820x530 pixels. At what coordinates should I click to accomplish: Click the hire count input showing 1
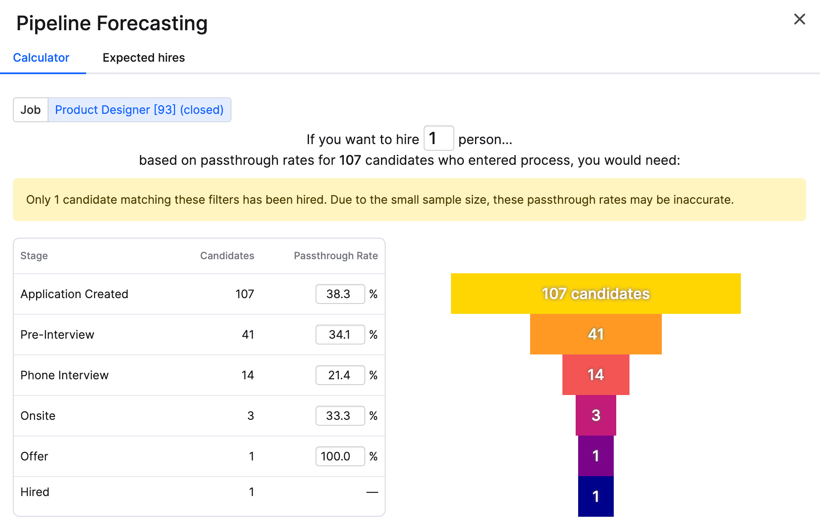439,138
